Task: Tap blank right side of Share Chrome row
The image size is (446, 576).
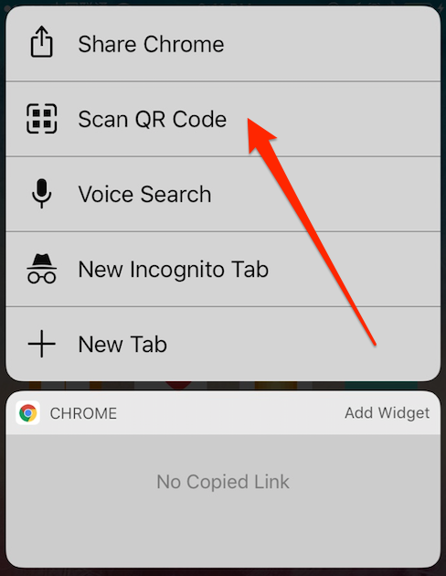Action: (x=330, y=44)
